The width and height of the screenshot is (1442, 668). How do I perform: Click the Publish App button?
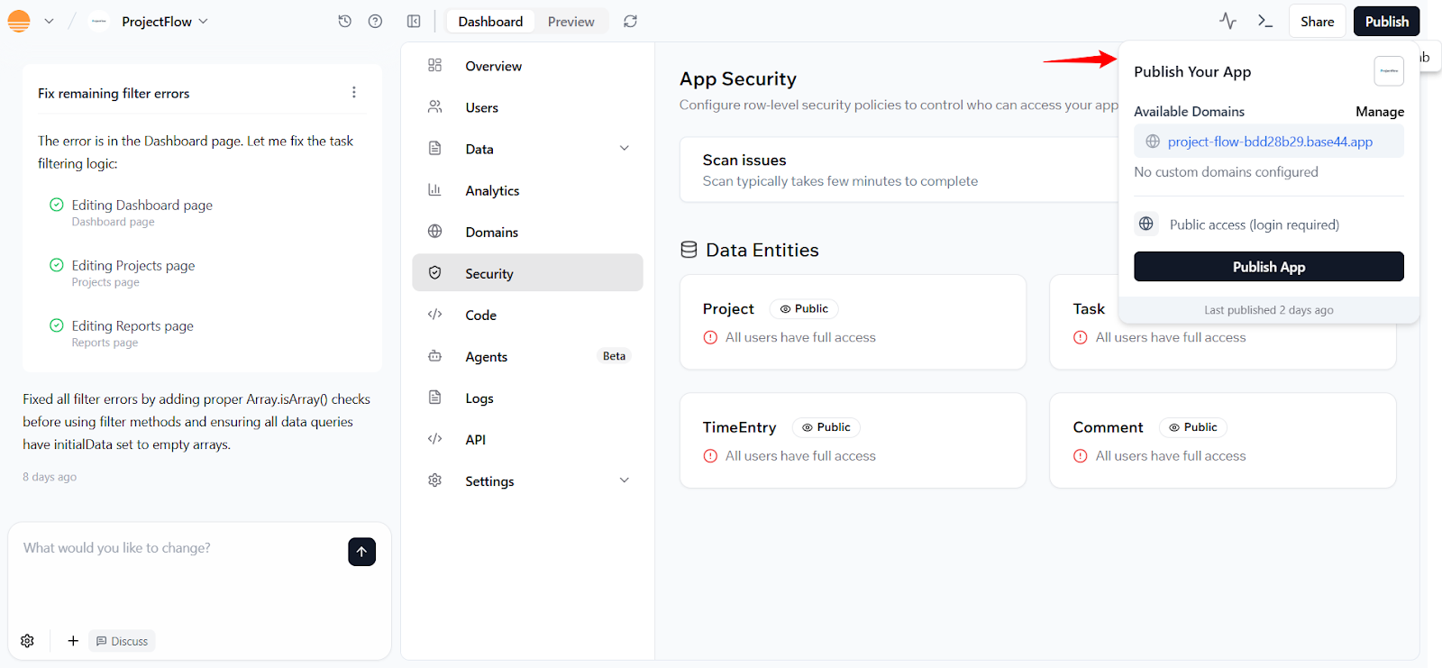point(1269,267)
